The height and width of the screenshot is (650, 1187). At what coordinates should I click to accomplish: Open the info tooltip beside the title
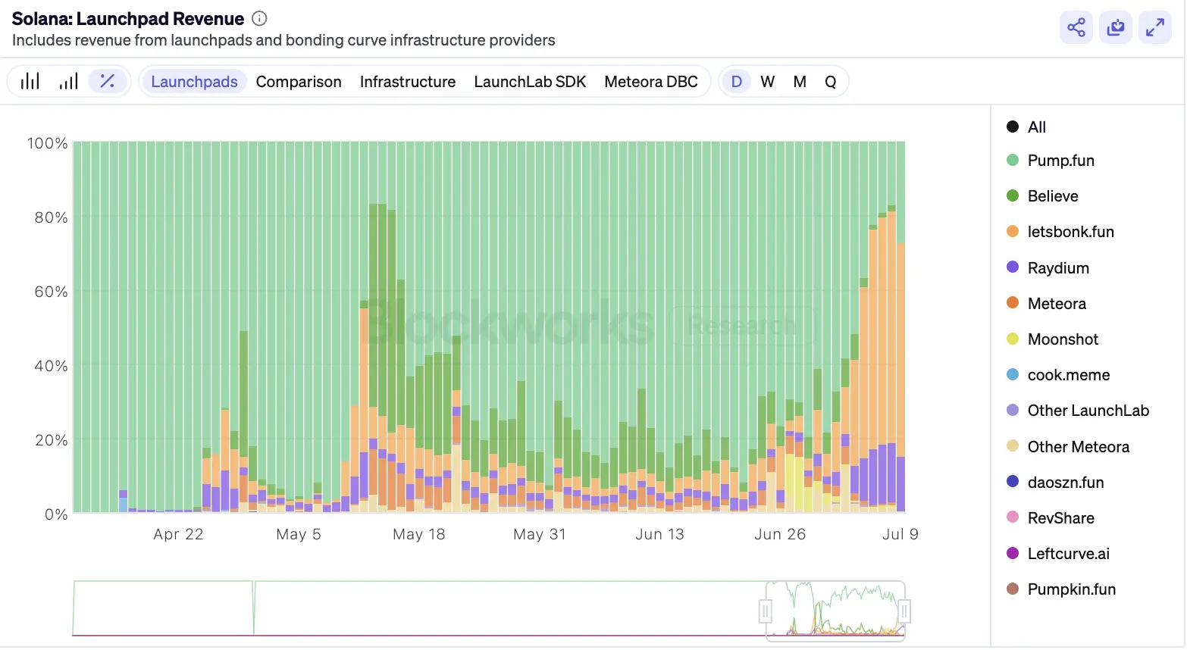coord(259,19)
